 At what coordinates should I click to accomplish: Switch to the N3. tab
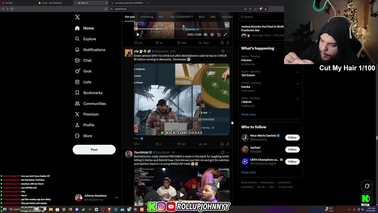pyautogui.click(x=161, y=17)
